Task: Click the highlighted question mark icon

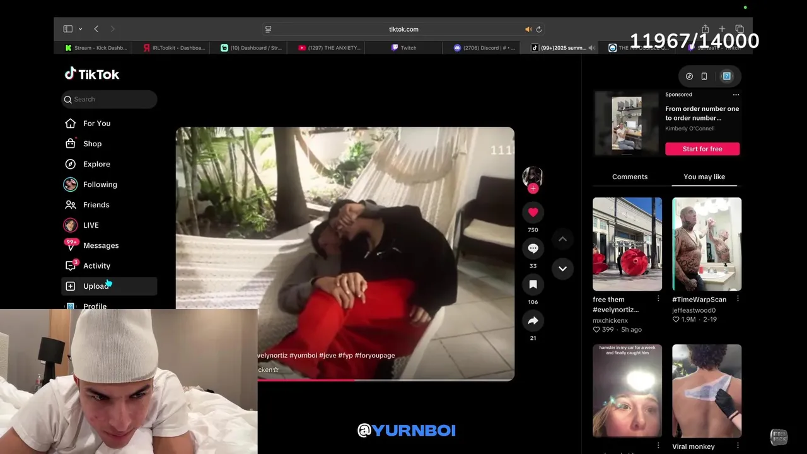Action: (x=726, y=76)
